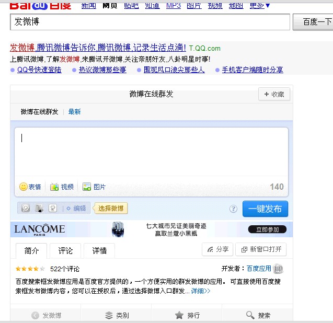The height and width of the screenshot is (323, 333).
Task: Open the QQ号快速登陆 link
Action: [39, 70]
